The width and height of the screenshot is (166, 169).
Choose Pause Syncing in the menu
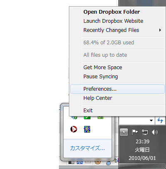point(117,77)
